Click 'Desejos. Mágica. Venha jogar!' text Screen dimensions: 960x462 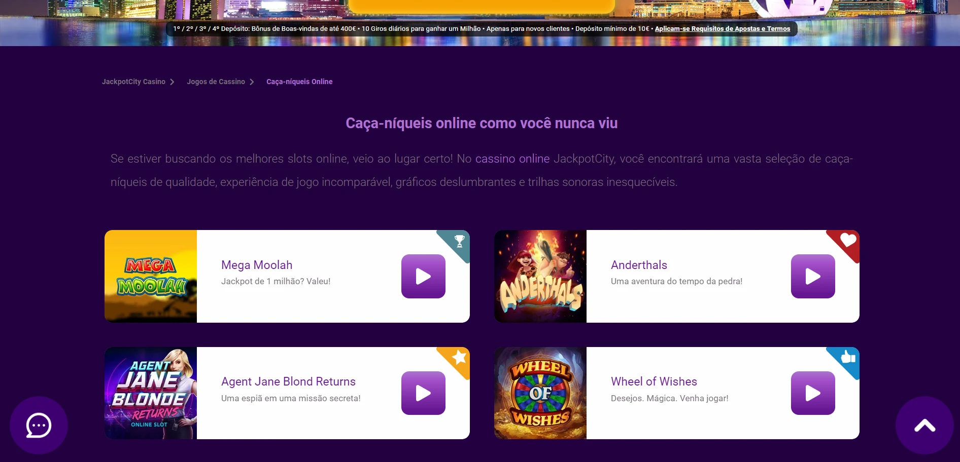669,398
